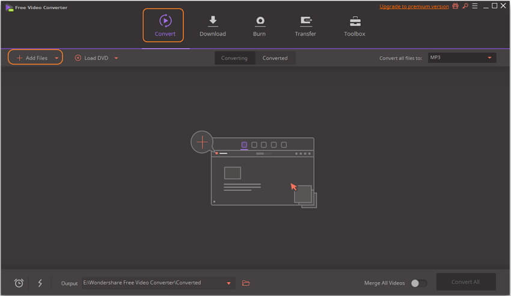This screenshot has height=296, width=511.
Task: Expand the Load DVD dropdown arrow
Action: (x=116, y=58)
